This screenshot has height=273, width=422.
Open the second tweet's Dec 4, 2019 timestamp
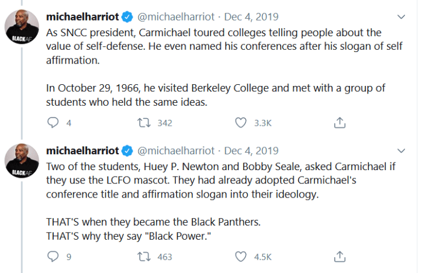click(x=251, y=150)
